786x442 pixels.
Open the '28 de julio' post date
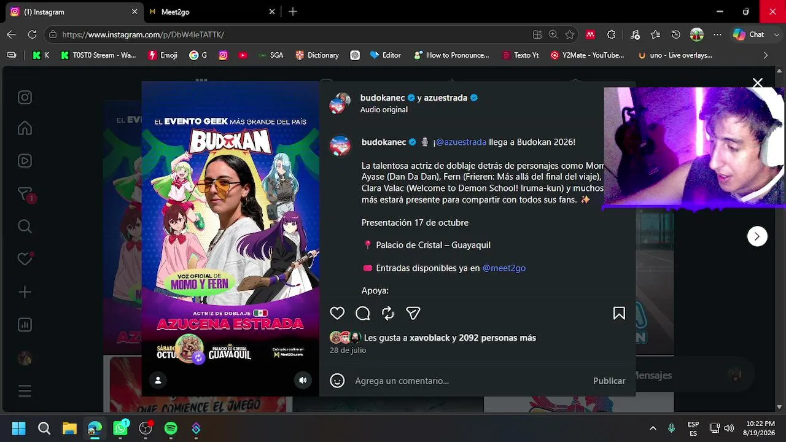pyautogui.click(x=348, y=350)
